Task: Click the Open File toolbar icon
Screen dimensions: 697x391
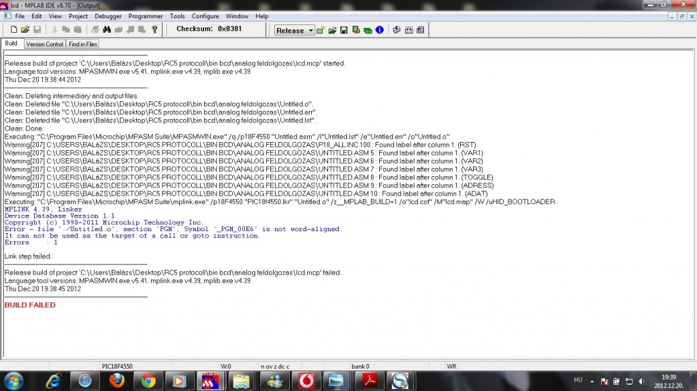Action: pyautogui.click(x=25, y=30)
